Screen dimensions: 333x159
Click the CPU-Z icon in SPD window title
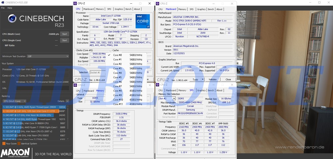(159, 85)
